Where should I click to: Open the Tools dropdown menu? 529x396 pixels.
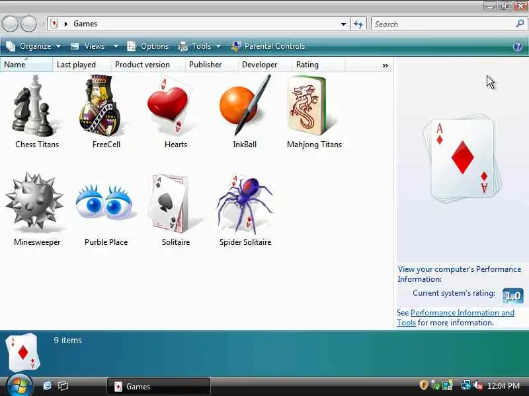click(200, 46)
